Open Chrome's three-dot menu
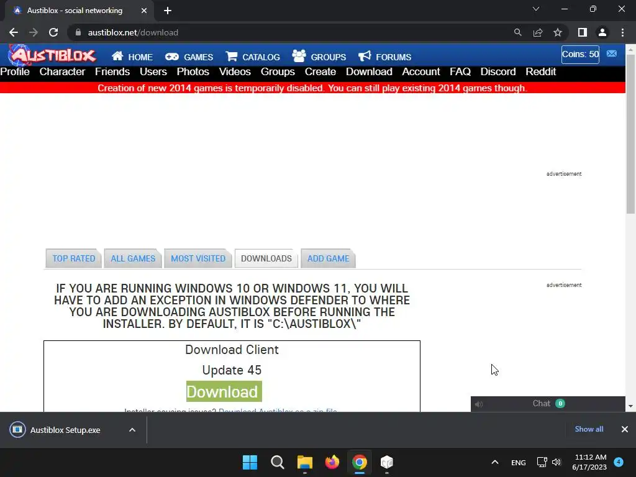The height and width of the screenshot is (477, 636). tap(622, 32)
